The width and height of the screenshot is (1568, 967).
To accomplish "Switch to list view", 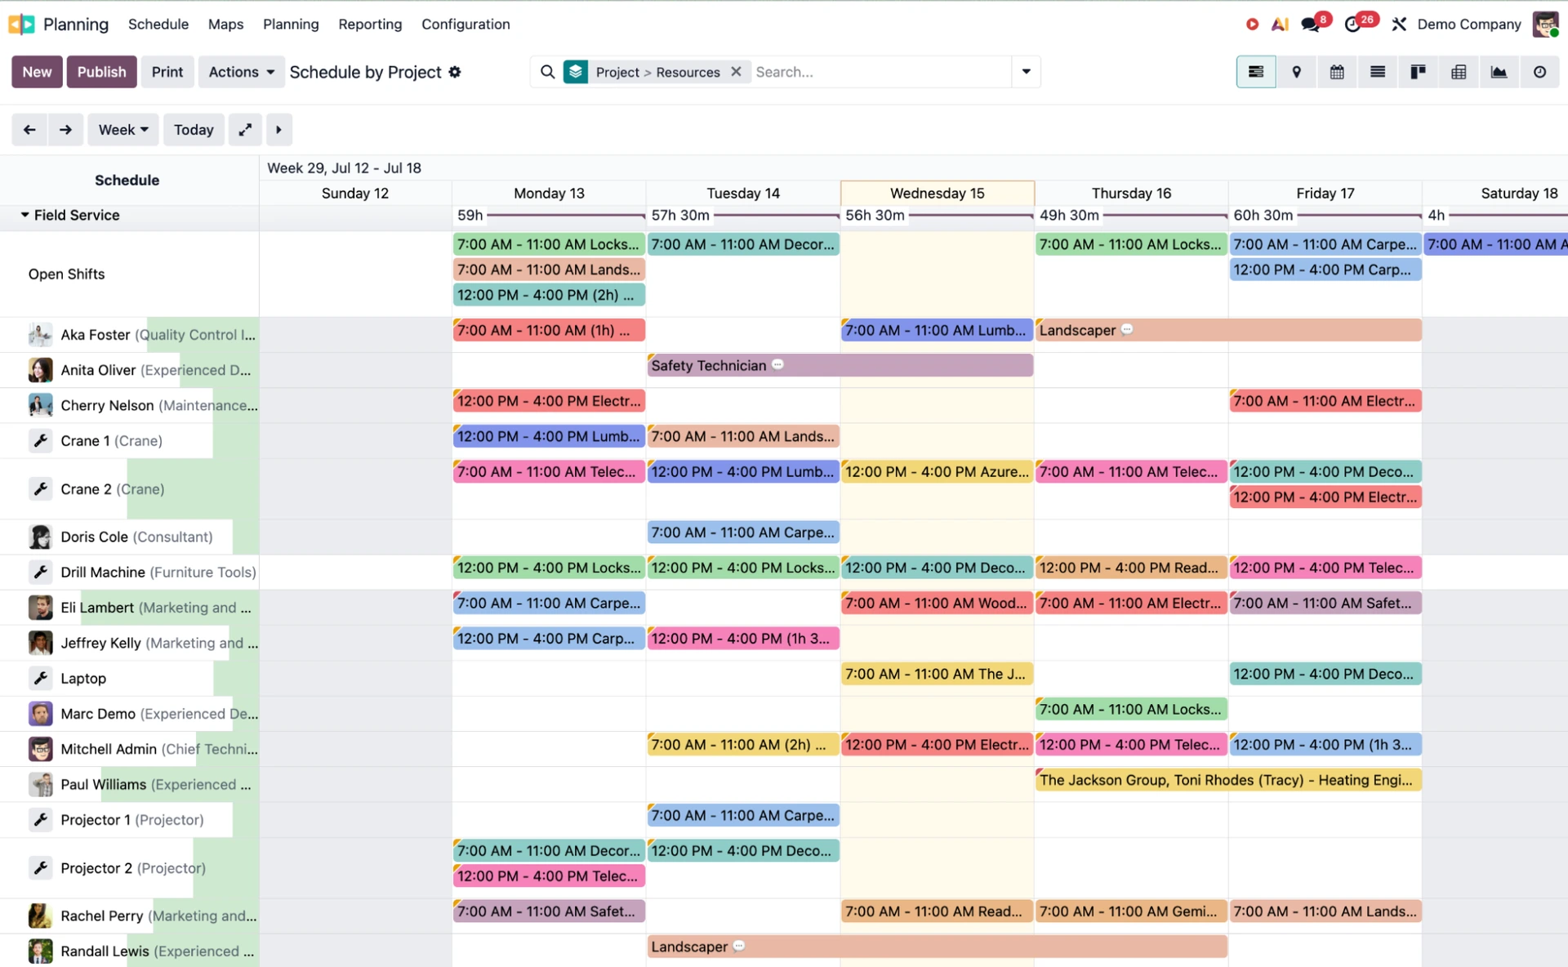I will 1378,72.
